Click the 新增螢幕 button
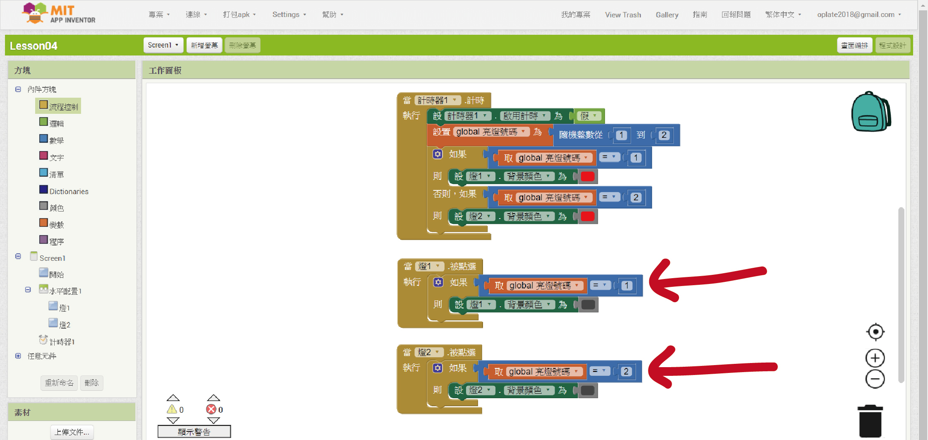The height and width of the screenshot is (440, 928). click(204, 45)
